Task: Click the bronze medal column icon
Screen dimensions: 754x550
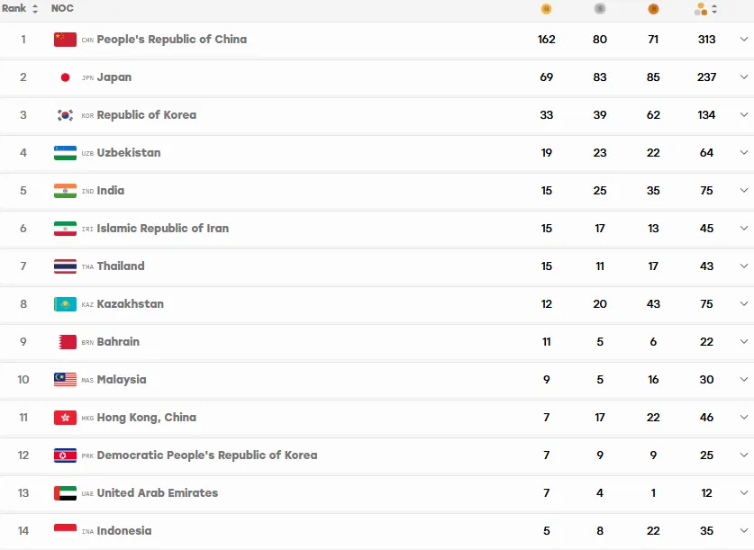Action: tap(653, 9)
